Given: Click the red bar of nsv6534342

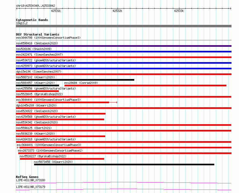Looking at the screenshot, I should [124, 125].
